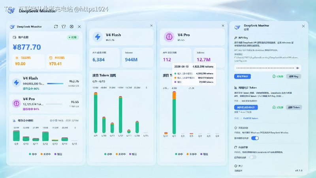The image size is (316, 178).
Task: Click the wallet icon beside the account balance label
Action: point(15,37)
